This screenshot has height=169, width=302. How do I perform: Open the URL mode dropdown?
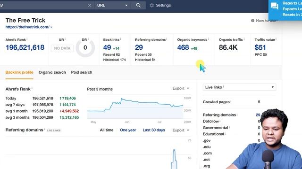click(112, 5)
